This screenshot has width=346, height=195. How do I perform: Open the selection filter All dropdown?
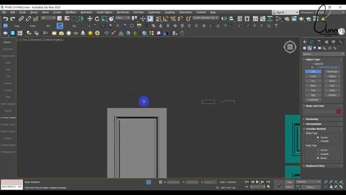point(48,18)
